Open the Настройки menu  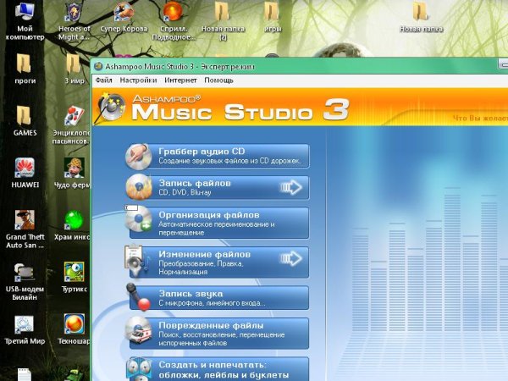(x=138, y=80)
